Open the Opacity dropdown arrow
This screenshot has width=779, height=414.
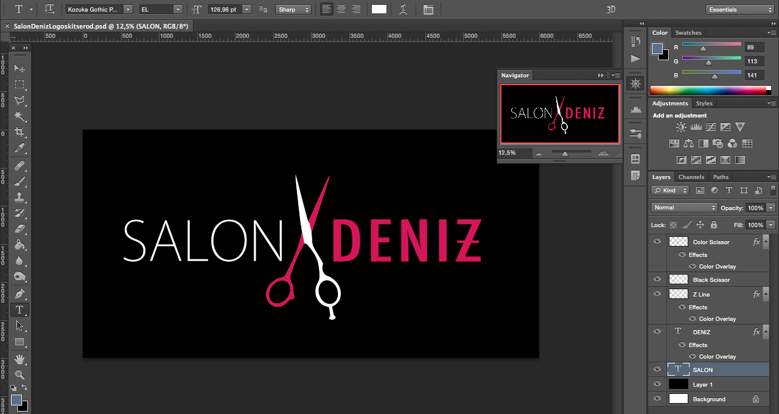[771, 208]
